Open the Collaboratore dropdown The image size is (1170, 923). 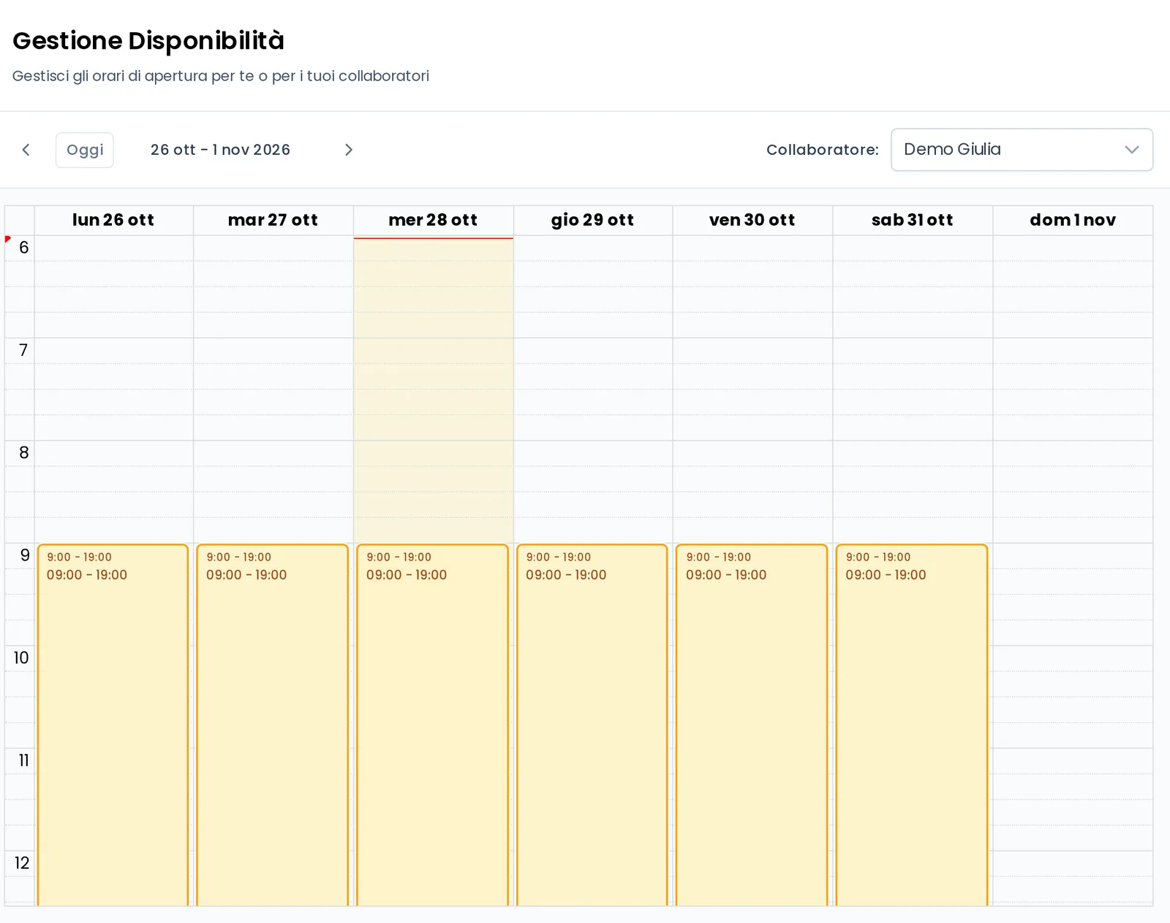(x=1022, y=150)
